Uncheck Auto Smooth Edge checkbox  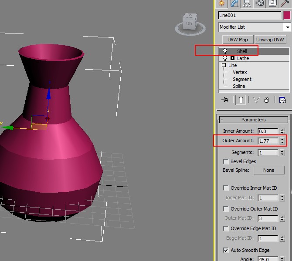(x=226, y=250)
